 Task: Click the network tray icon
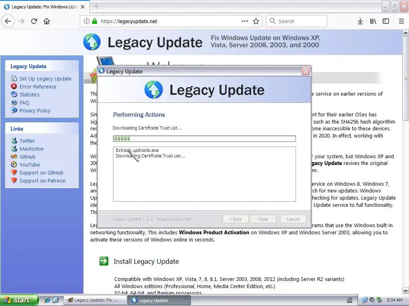(364, 300)
